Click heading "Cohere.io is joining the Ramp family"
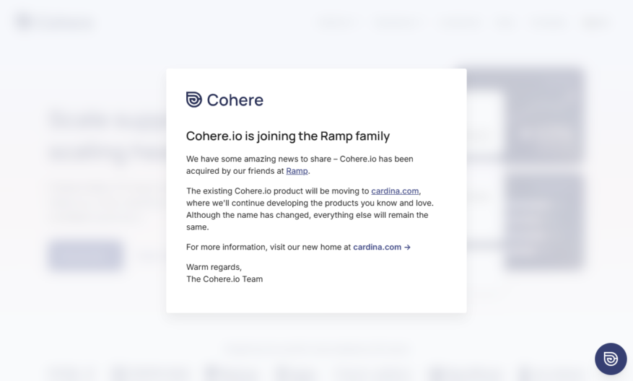 288,136
